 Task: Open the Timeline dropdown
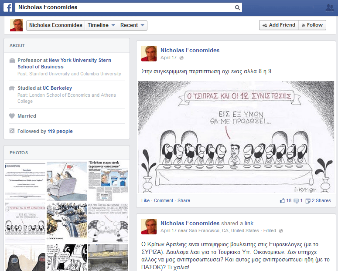click(101, 25)
